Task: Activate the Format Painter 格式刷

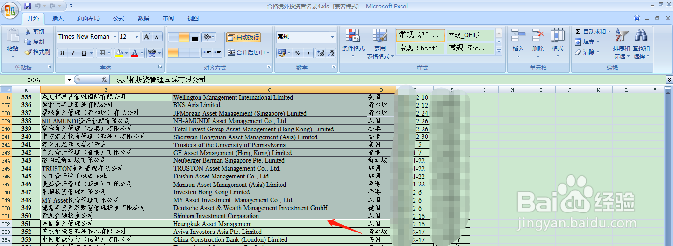Action: coord(37,52)
